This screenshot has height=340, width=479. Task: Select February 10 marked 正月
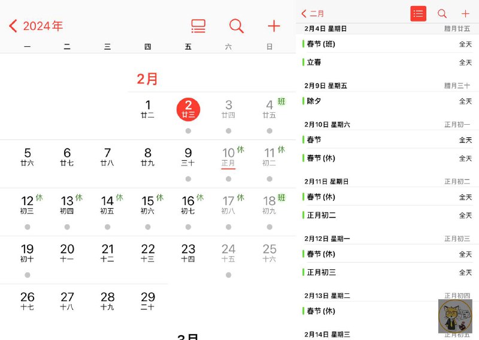[229, 157]
